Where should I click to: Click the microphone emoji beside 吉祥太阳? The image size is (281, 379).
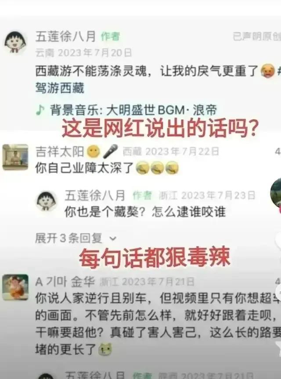110,152
